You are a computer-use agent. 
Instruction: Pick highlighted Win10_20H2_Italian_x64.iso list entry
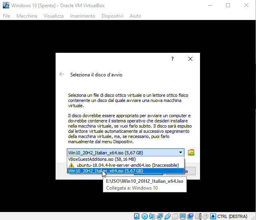(x=125, y=171)
